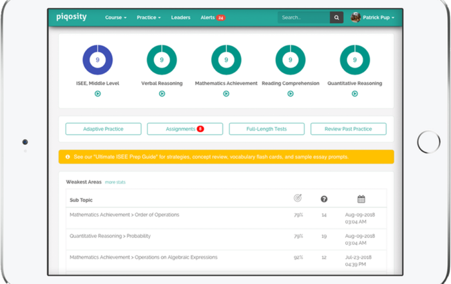Click the Weakest Areas heading
Screen dimensions: 451x284
pyautogui.click(x=84, y=182)
